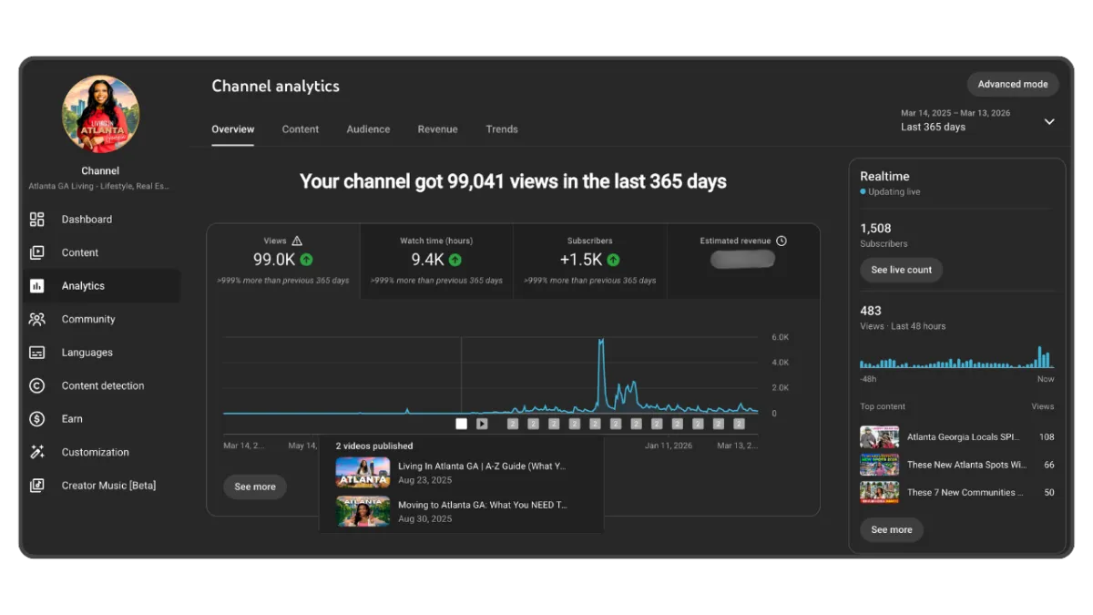Select the Analytics bar-chart icon
Viewport: 1093px width, 615px height.
tap(36, 286)
